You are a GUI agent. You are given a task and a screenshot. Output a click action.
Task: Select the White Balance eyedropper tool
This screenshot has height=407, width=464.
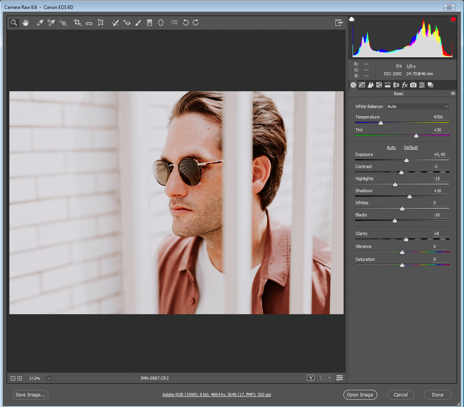[x=40, y=23]
